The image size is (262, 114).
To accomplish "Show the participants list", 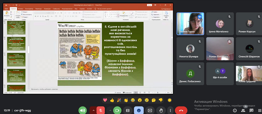I will 243,110.
